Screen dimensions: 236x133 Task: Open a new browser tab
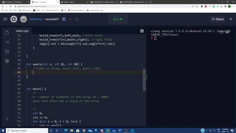[x=150, y=2]
